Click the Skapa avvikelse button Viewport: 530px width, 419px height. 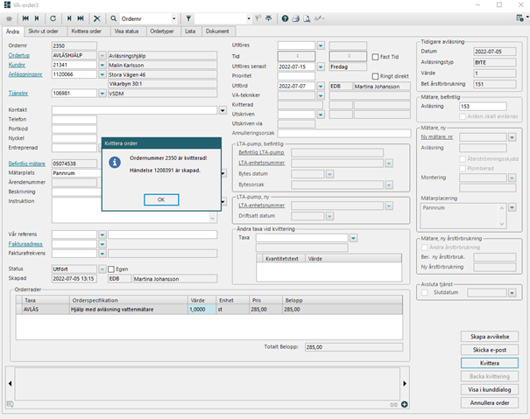click(490, 337)
